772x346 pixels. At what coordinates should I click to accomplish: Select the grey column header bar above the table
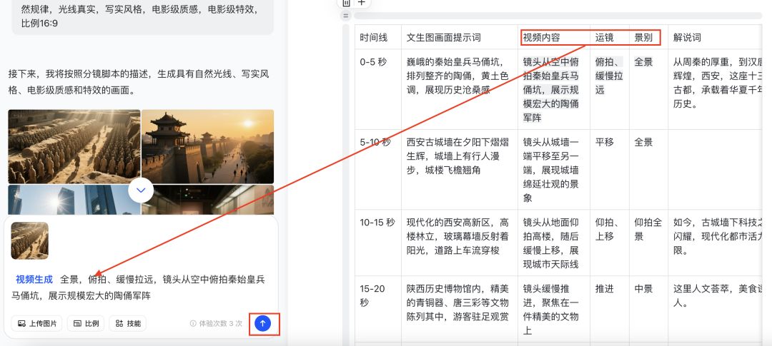pos(558,16)
